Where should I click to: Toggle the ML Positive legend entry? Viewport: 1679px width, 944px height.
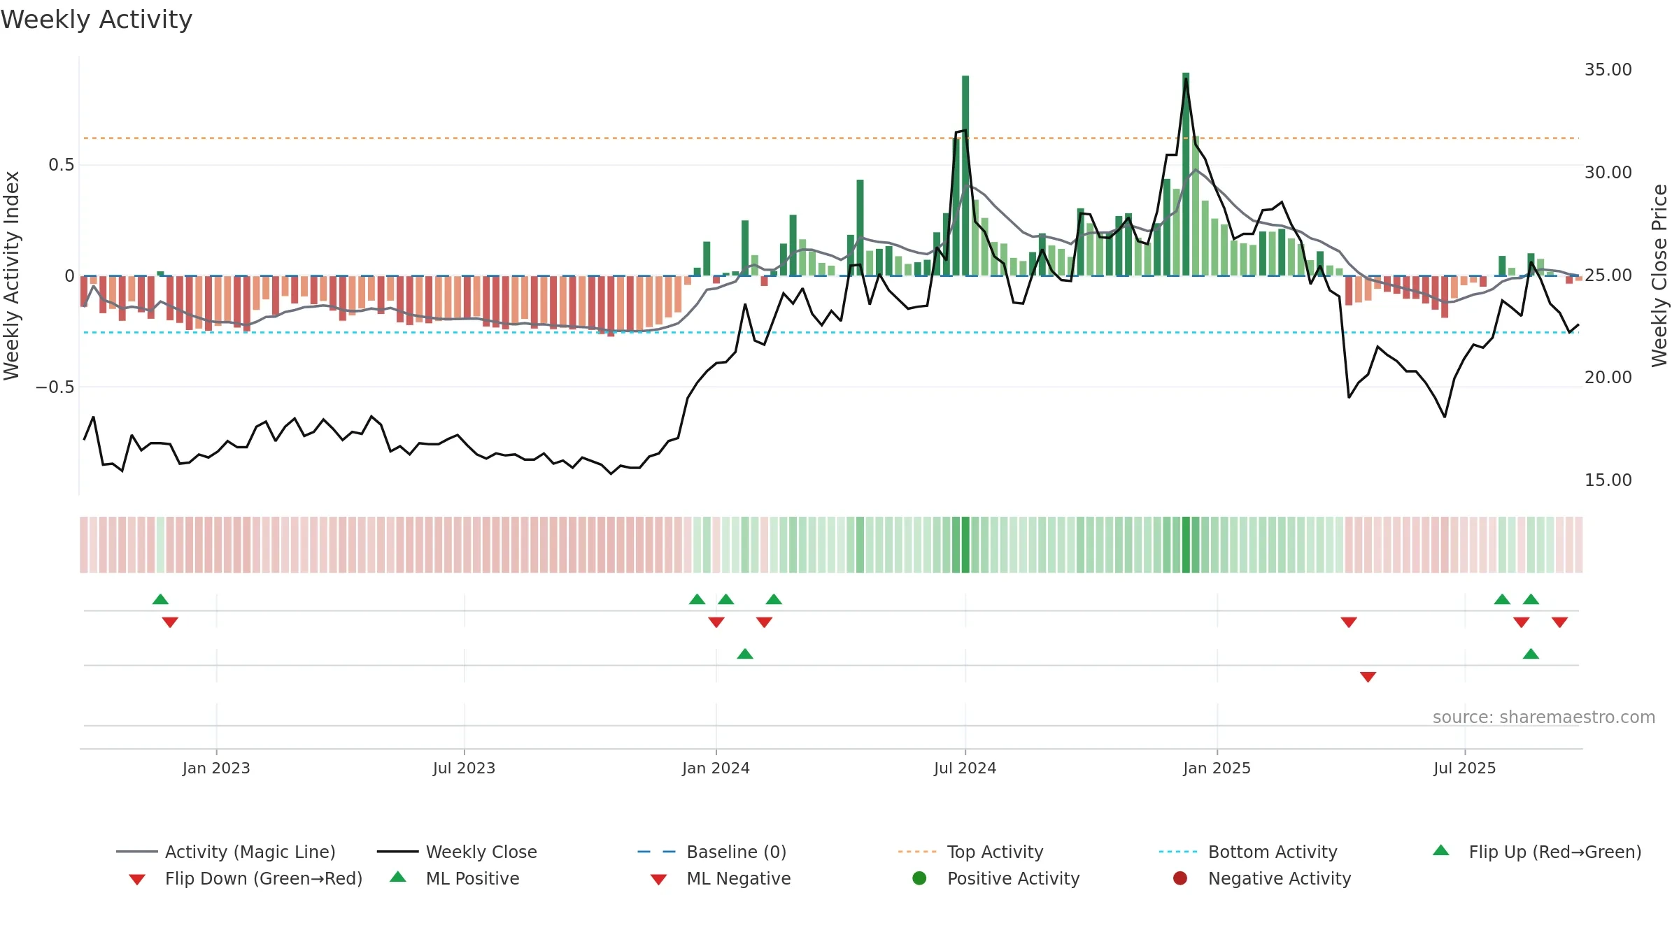click(x=454, y=878)
